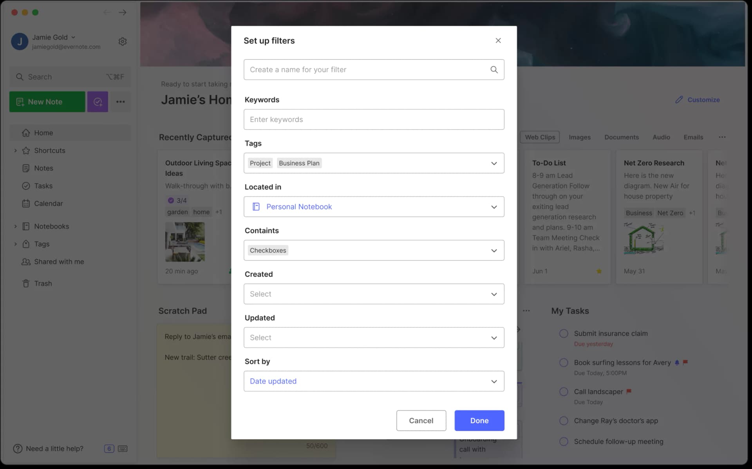Viewport: 752px width, 469px height.
Task: Click the search icon in the filter name field
Action: [494, 69]
